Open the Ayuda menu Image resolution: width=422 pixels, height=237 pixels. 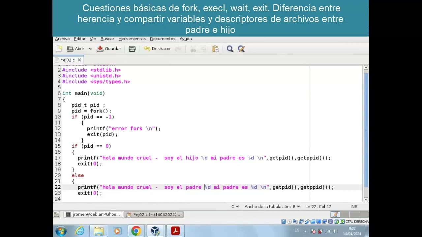point(186,39)
